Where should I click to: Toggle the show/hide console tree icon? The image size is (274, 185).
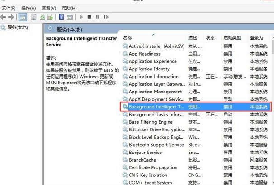tap(23, 17)
